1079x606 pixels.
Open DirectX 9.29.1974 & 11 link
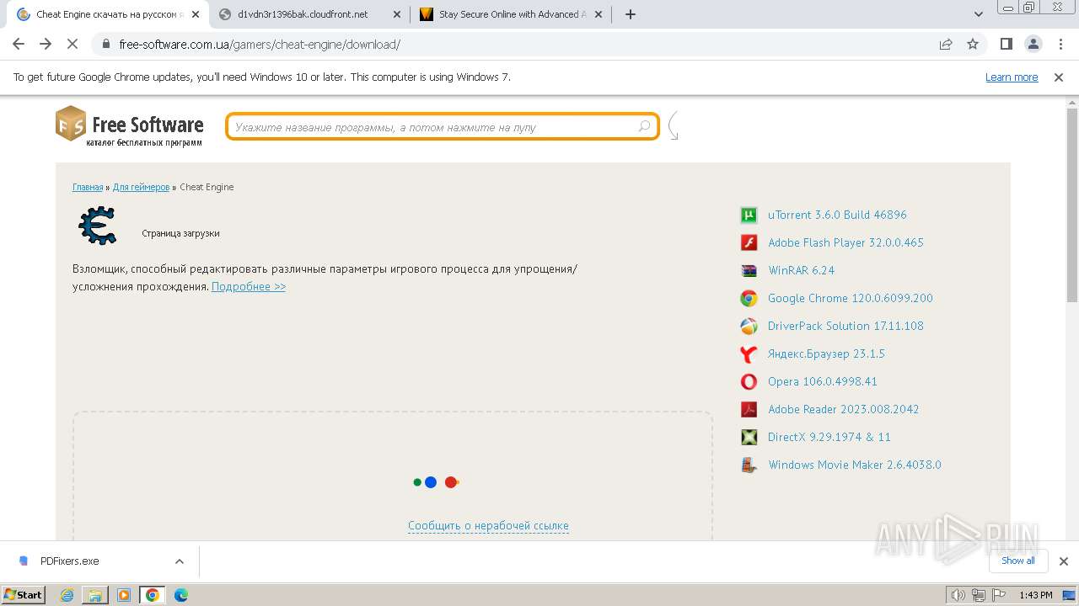coord(829,437)
